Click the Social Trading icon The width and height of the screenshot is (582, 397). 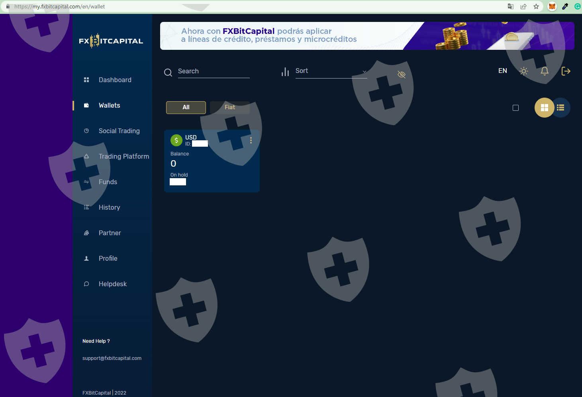coord(86,131)
